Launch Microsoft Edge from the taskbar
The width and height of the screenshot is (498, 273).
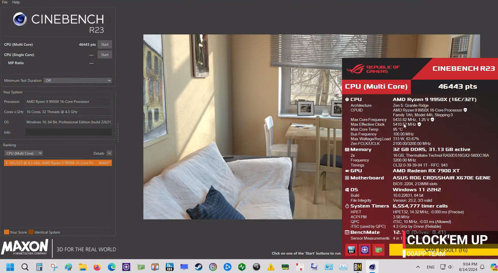112,267
